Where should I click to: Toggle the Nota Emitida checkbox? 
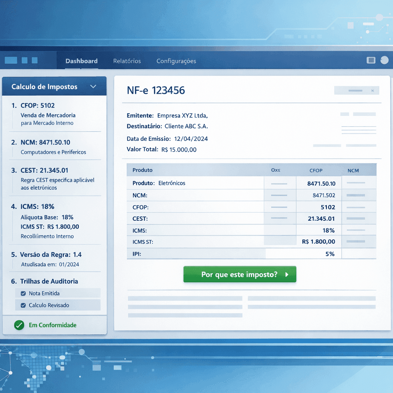click(x=23, y=293)
